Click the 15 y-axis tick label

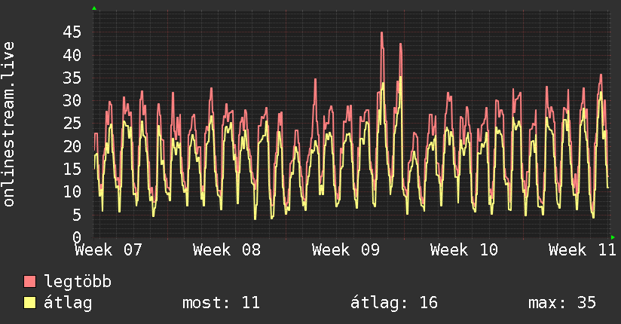pyautogui.click(x=72, y=169)
